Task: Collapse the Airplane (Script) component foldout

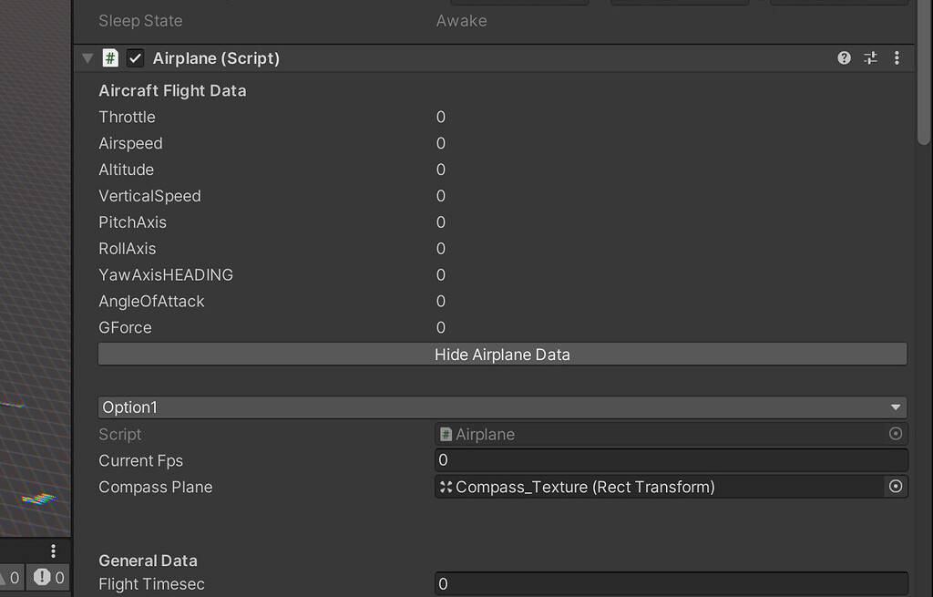Action: [x=87, y=57]
